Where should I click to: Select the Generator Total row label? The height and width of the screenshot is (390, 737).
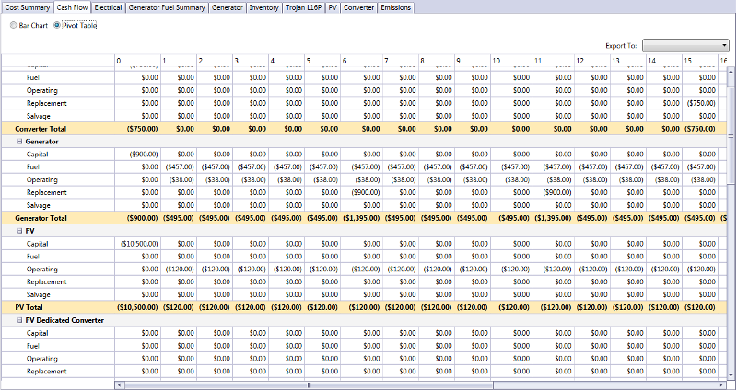tap(41, 218)
